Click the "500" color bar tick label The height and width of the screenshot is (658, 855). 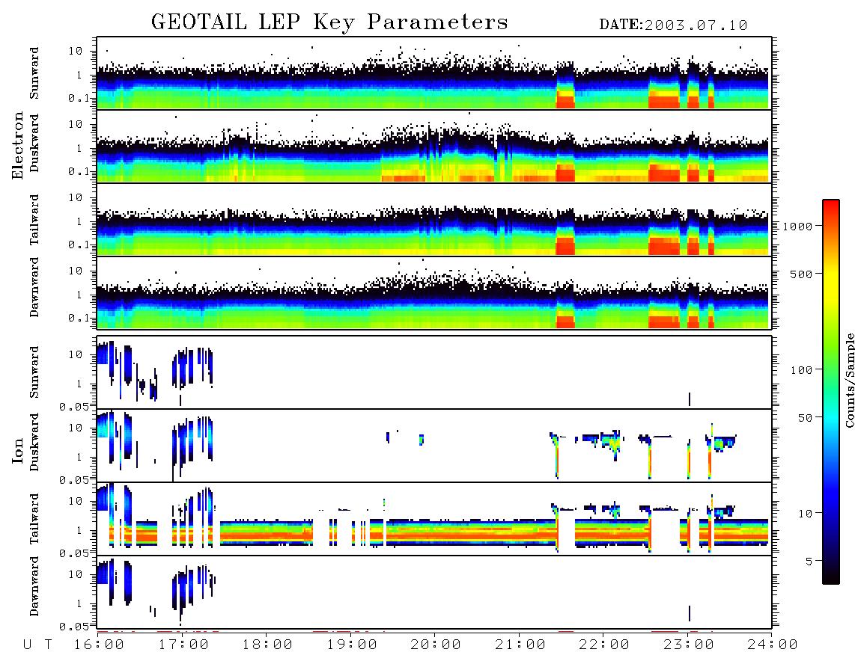point(802,274)
